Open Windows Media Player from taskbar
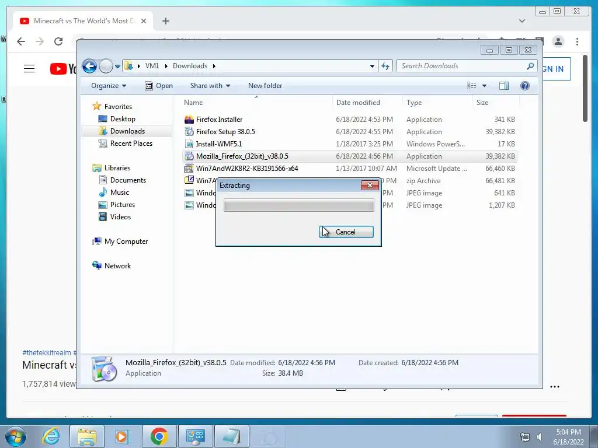 tap(122, 436)
